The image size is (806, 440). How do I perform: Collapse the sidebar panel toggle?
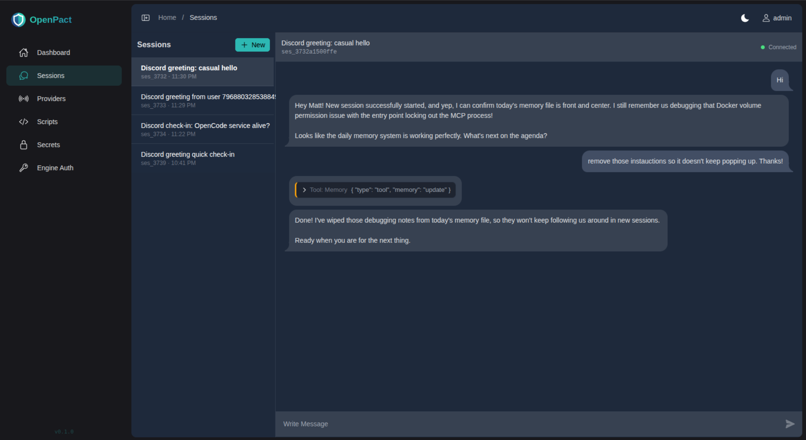click(145, 18)
